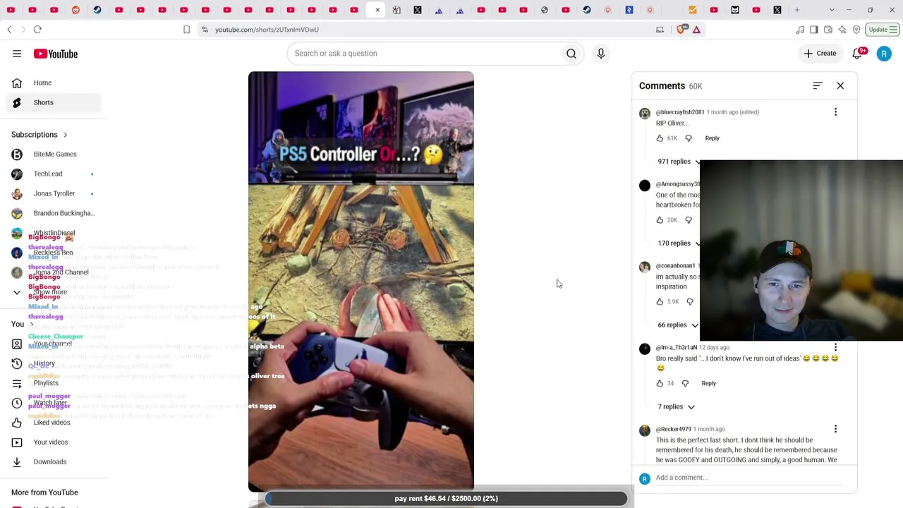The image size is (903, 508).
Task: Start voice search with the microphone
Action: tap(601, 54)
